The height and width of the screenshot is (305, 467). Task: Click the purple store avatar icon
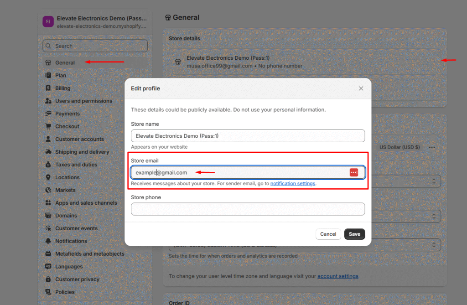coord(48,21)
